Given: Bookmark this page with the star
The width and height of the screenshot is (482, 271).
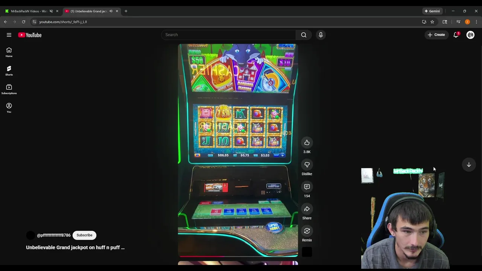Looking at the screenshot, I should tap(432, 22).
